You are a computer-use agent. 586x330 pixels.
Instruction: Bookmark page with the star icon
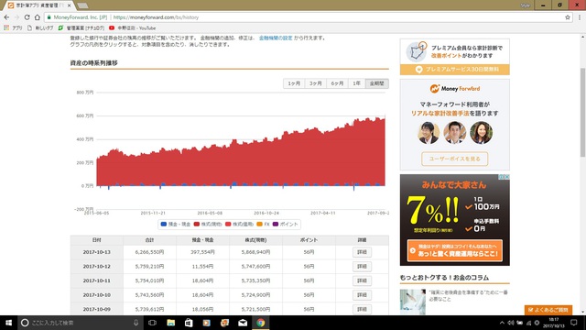click(568, 17)
